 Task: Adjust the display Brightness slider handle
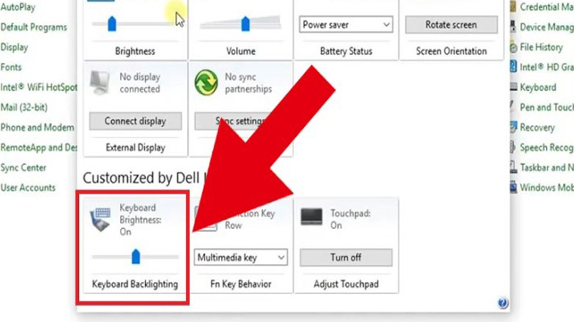[x=112, y=24]
